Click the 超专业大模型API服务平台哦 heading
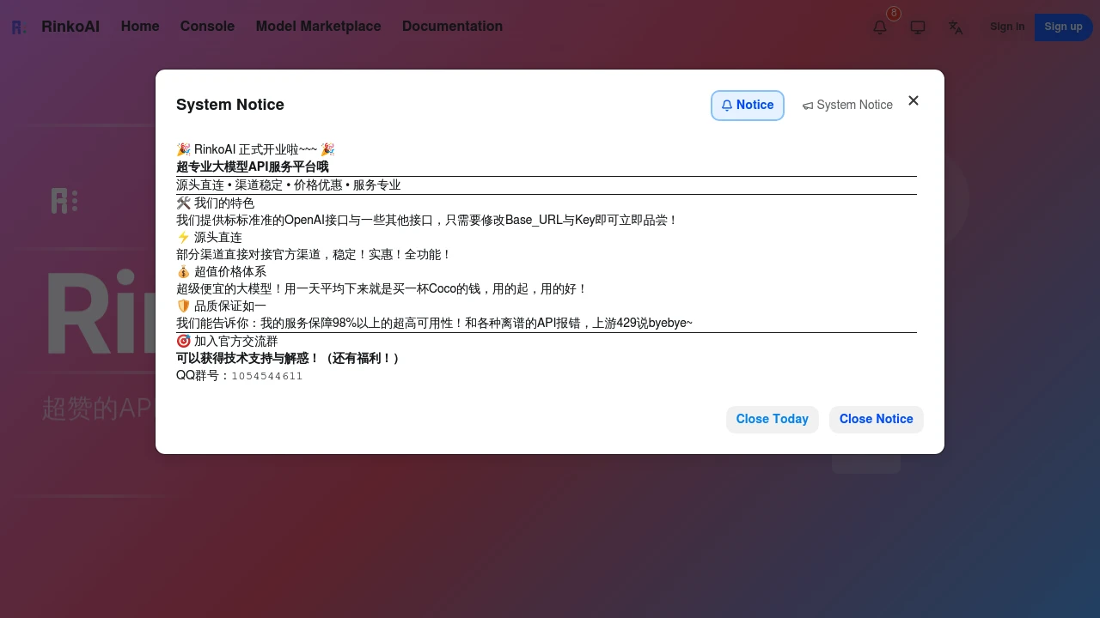Viewport: 1100px width, 618px height. 253,167
